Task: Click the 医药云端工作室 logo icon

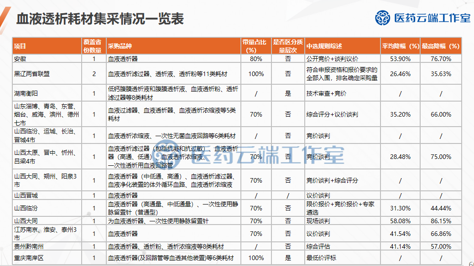Action: pyautogui.click(x=383, y=18)
